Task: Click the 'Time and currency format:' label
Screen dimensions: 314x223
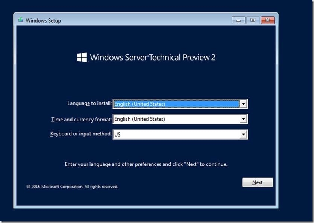Action: coord(81,120)
